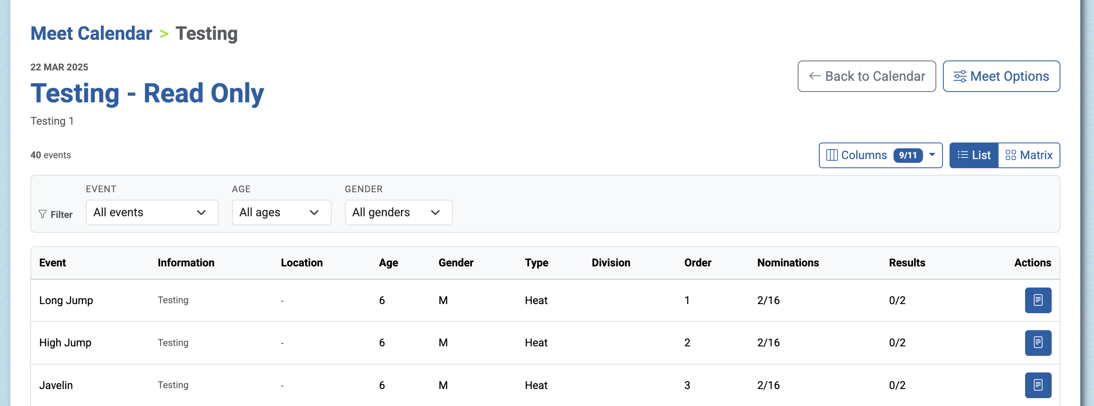Screen dimensions: 1094x406
Task: Expand the Columns 9/11 dropdown arrow
Action: click(932, 155)
